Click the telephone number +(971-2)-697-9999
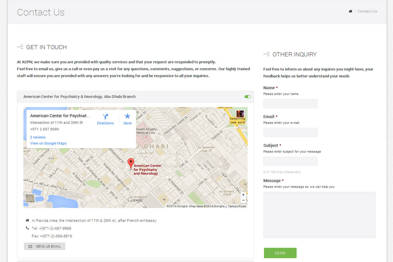393x262 pixels. 55,228
